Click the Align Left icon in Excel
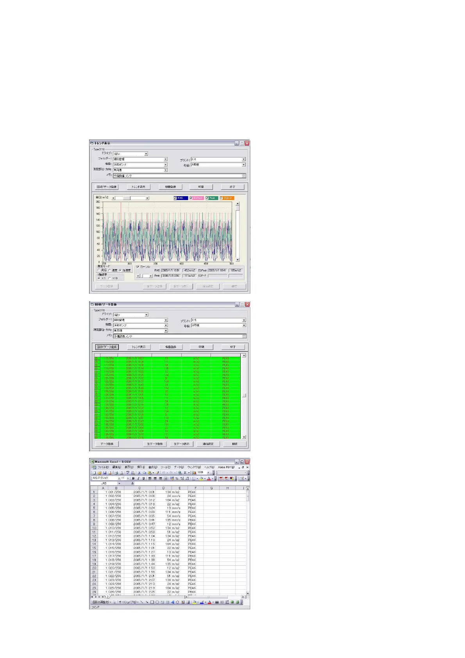The width and height of the screenshot is (465, 658). tap(150, 479)
